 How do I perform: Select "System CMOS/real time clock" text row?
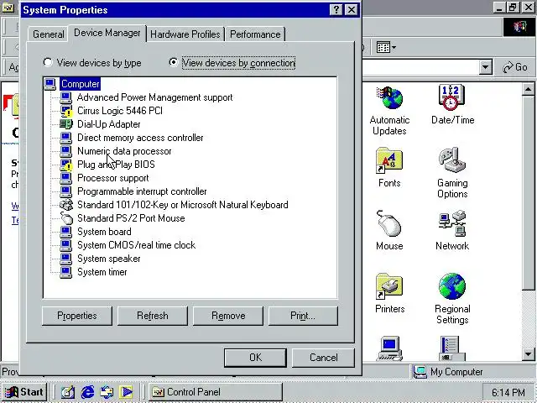click(x=136, y=245)
